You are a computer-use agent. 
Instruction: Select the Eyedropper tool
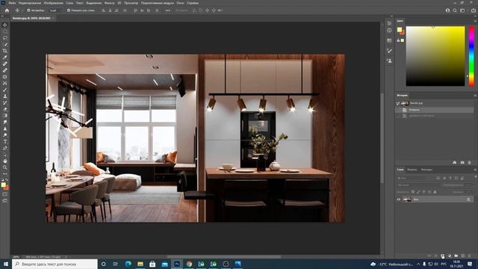click(x=5, y=58)
